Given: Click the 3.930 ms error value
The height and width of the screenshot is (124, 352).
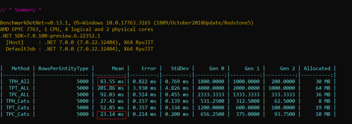Looking at the screenshot, I should tap(144, 88).
